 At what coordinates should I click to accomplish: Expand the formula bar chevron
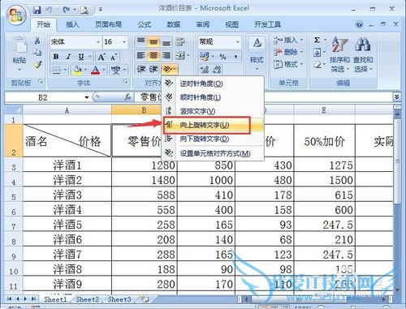[x=396, y=97]
